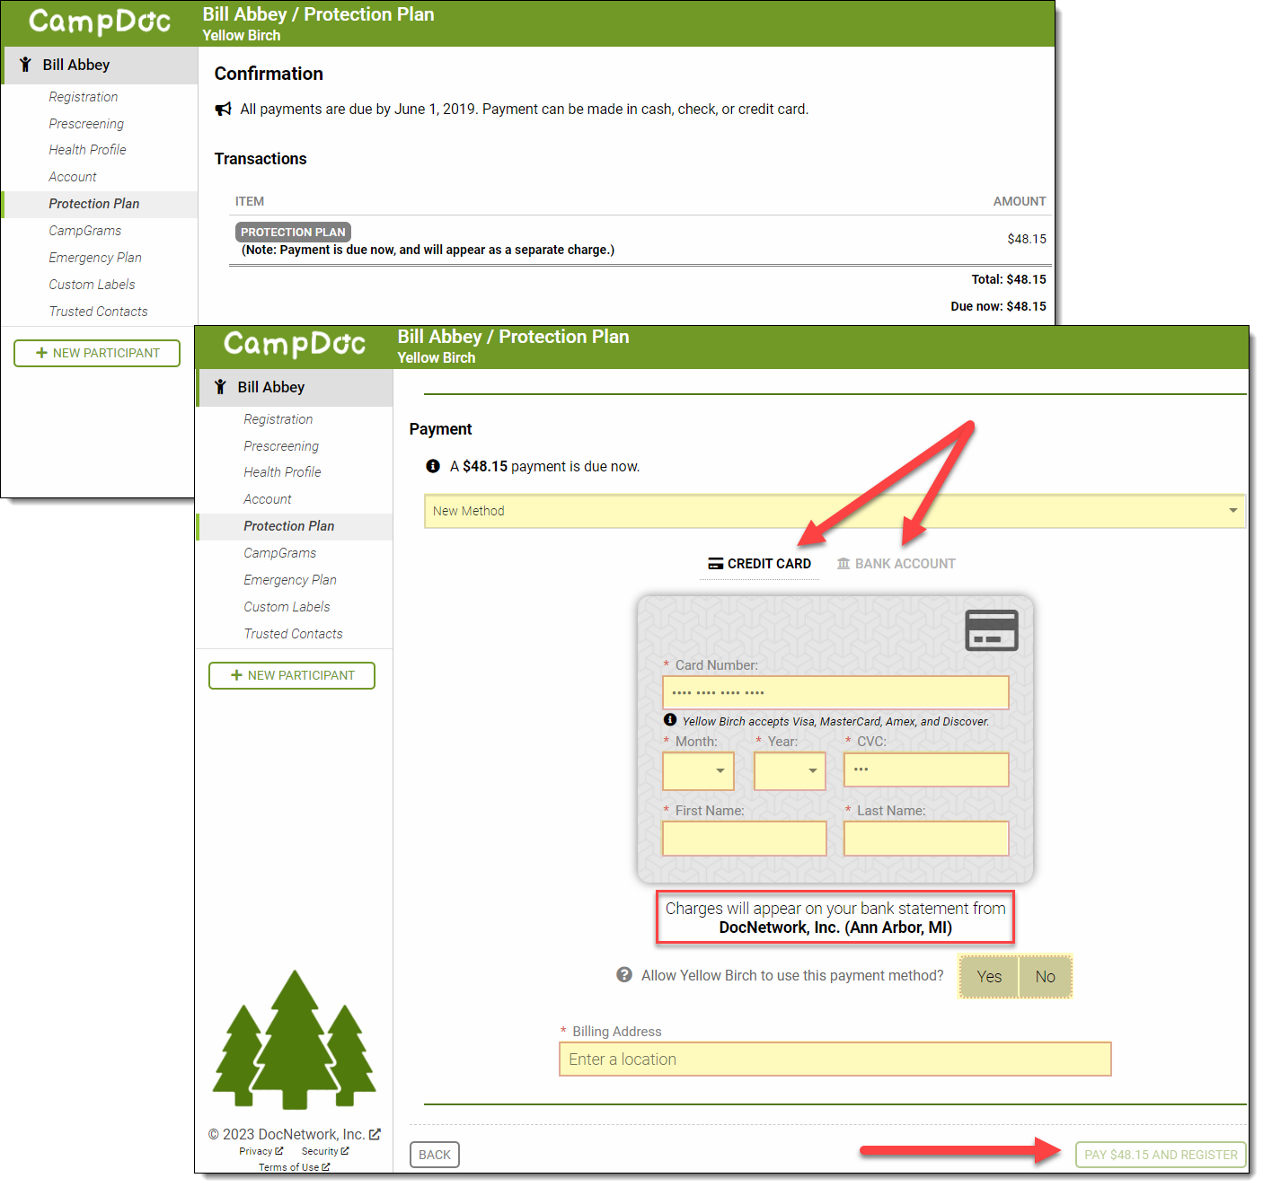The width and height of the screenshot is (1263, 1187).
Task: Open the Terms of Use link
Action: click(x=293, y=1167)
